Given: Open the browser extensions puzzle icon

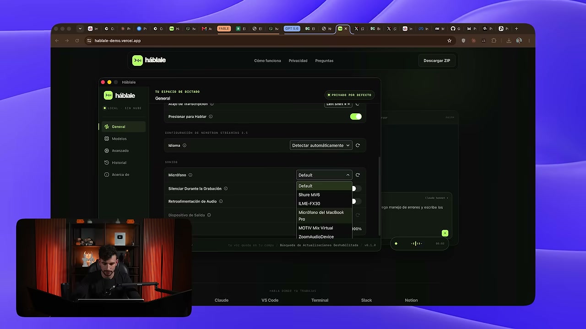Looking at the screenshot, I should 494,41.
